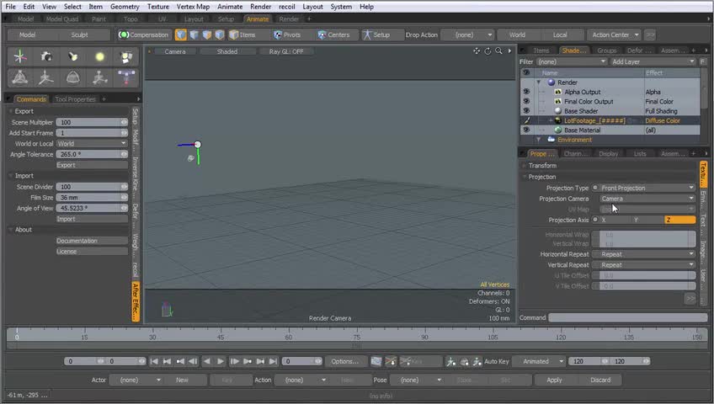Viewport: 714px width, 404px height.
Task: Select the fourth selection cube icon
Action: (x=220, y=35)
